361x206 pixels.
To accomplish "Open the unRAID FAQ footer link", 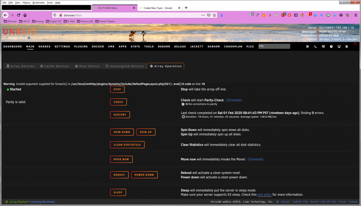I will pyautogui.click(x=300, y=202).
